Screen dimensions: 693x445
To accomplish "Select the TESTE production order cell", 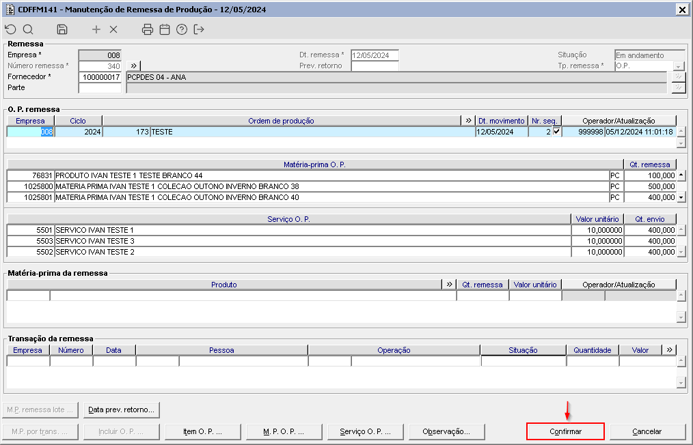I will [313, 132].
